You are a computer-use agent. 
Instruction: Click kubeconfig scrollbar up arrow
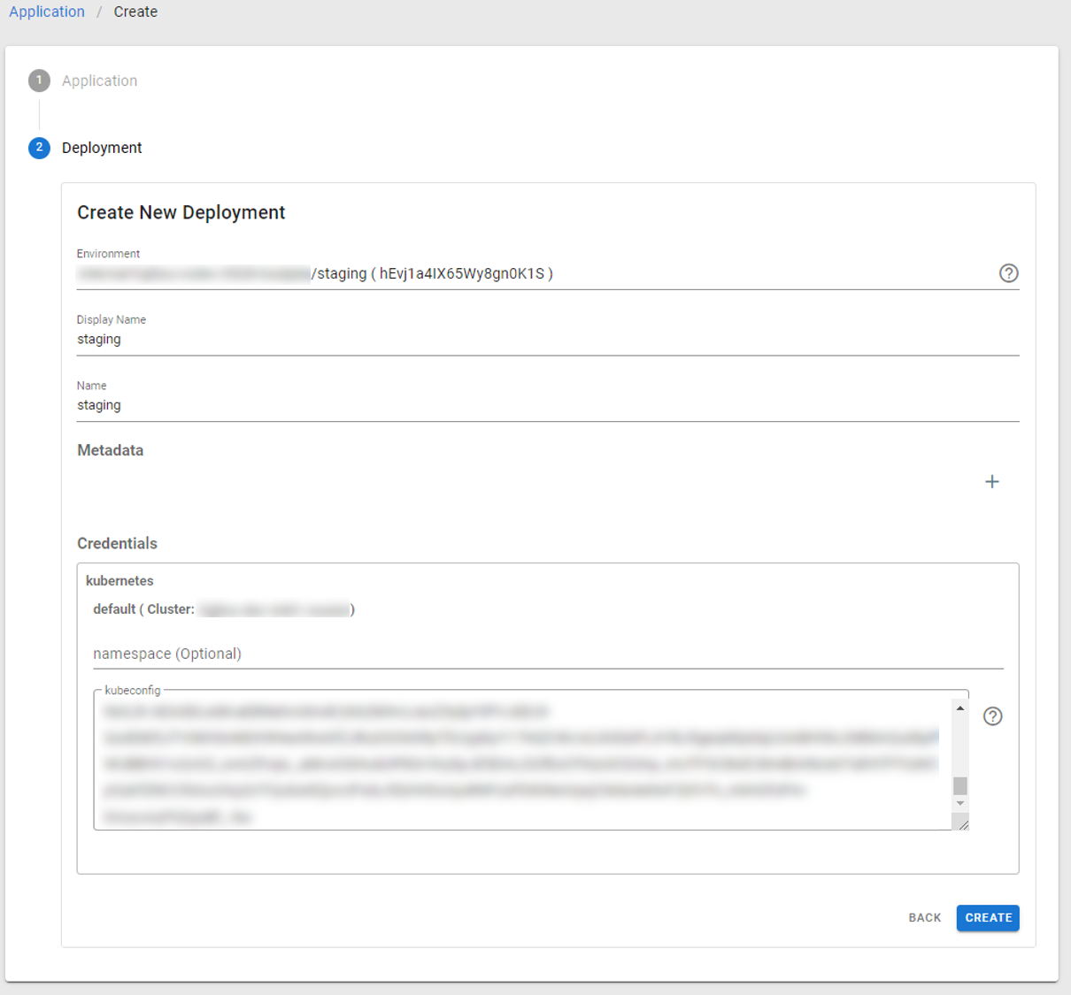959,708
